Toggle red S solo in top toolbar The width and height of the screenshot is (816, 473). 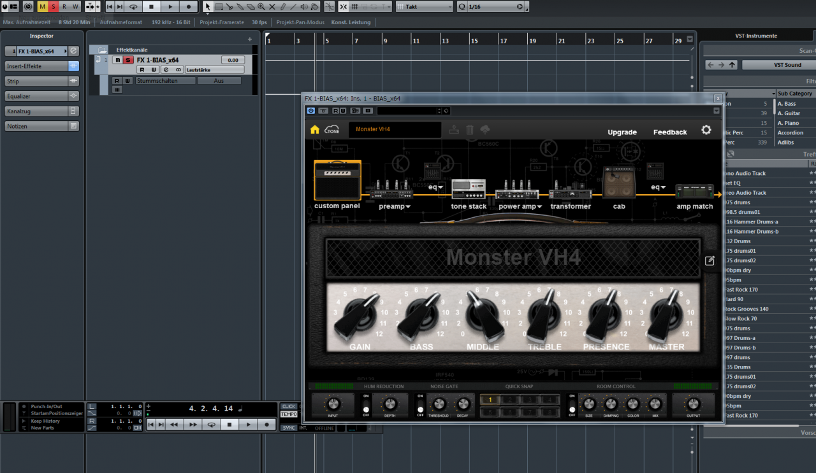point(54,6)
